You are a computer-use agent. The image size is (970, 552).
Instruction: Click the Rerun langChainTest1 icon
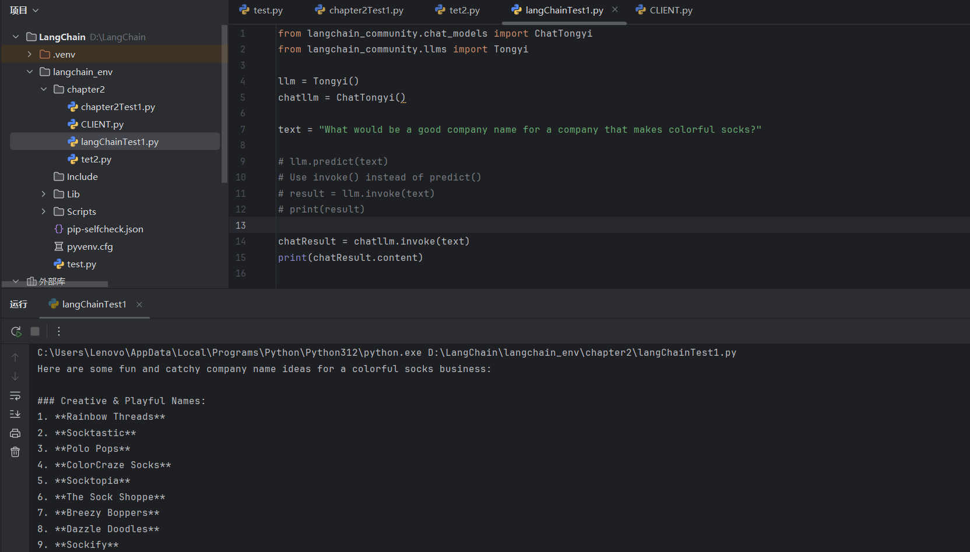[16, 331]
